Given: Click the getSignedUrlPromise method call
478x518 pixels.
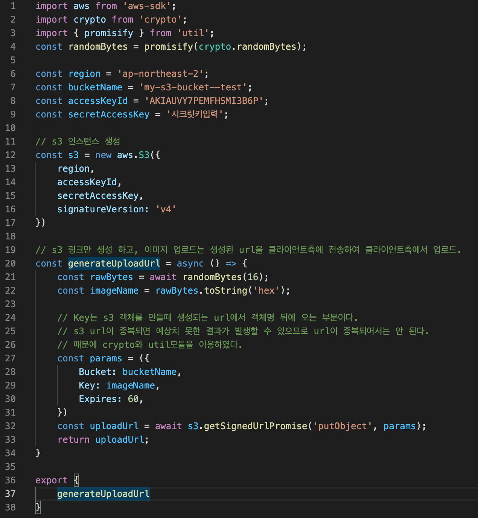Looking at the screenshot, I should (x=256, y=426).
